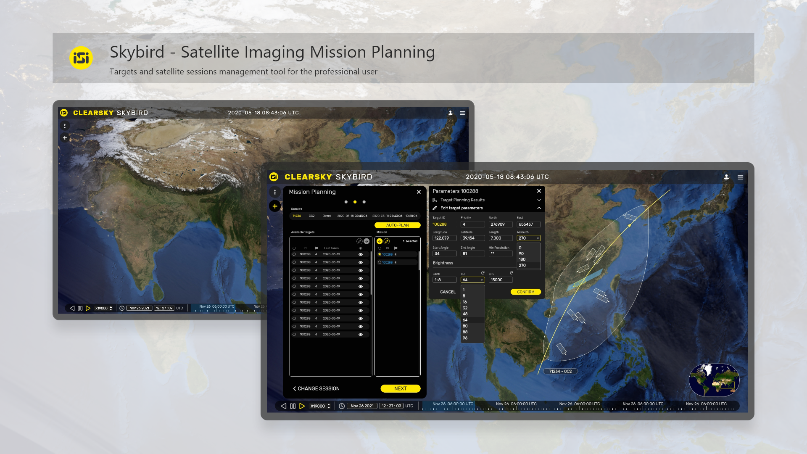Open the user account icon in front window
Viewport: 807px width, 454px height.
(x=726, y=177)
